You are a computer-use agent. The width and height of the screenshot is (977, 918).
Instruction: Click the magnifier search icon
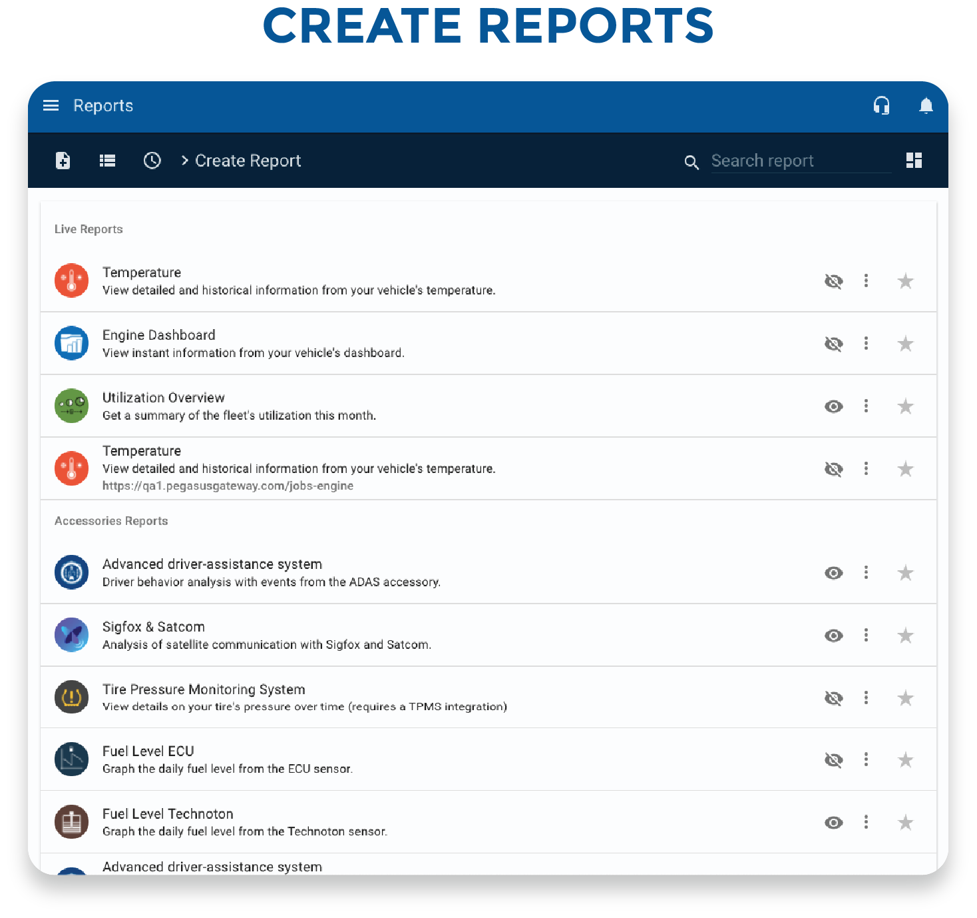(x=691, y=162)
